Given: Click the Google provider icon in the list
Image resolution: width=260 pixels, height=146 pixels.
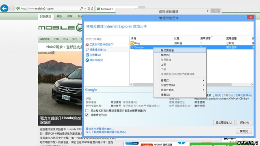Looking at the screenshot, I should coord(132,47).
